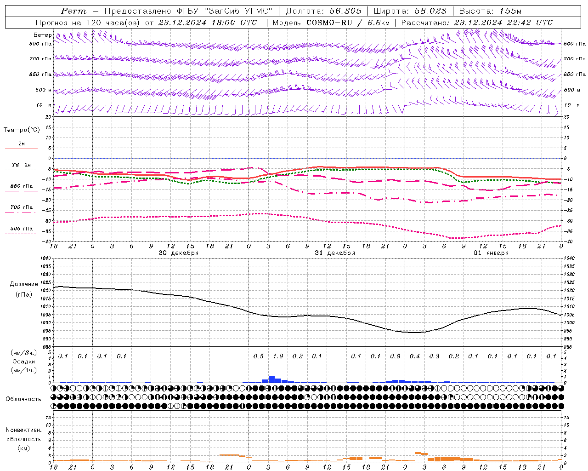Click the 'Долгота: 56.305' longitude value

pyautogui.click(x=324, y=11)
